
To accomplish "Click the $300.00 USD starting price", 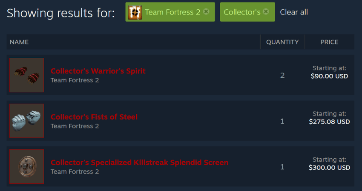I will pos(330,168).
